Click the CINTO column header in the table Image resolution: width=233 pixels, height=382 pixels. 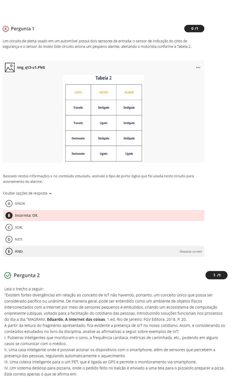point(78,92)
